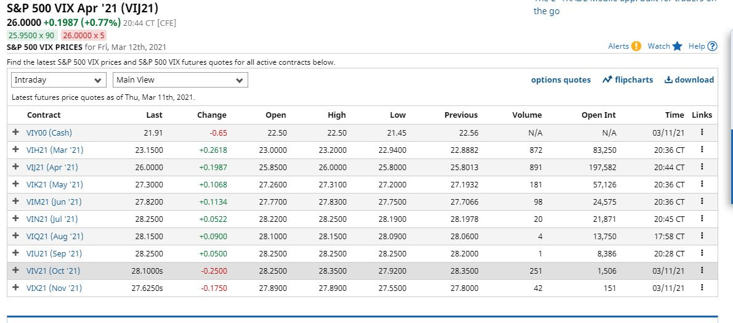
Task: Click the Help text link
Action: point(697,46)
